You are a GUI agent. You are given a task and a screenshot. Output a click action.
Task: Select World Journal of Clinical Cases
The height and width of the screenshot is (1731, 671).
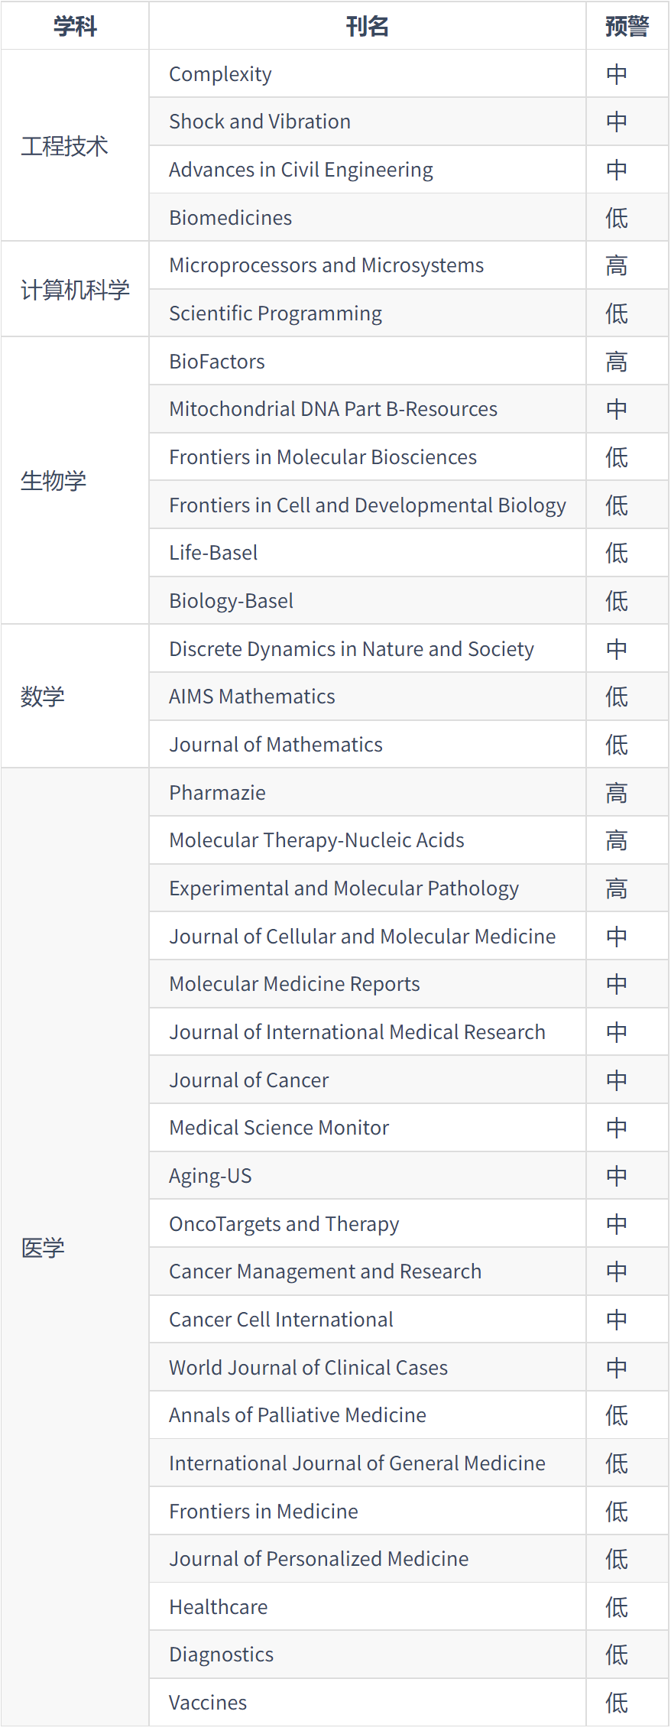point(309,1368)
